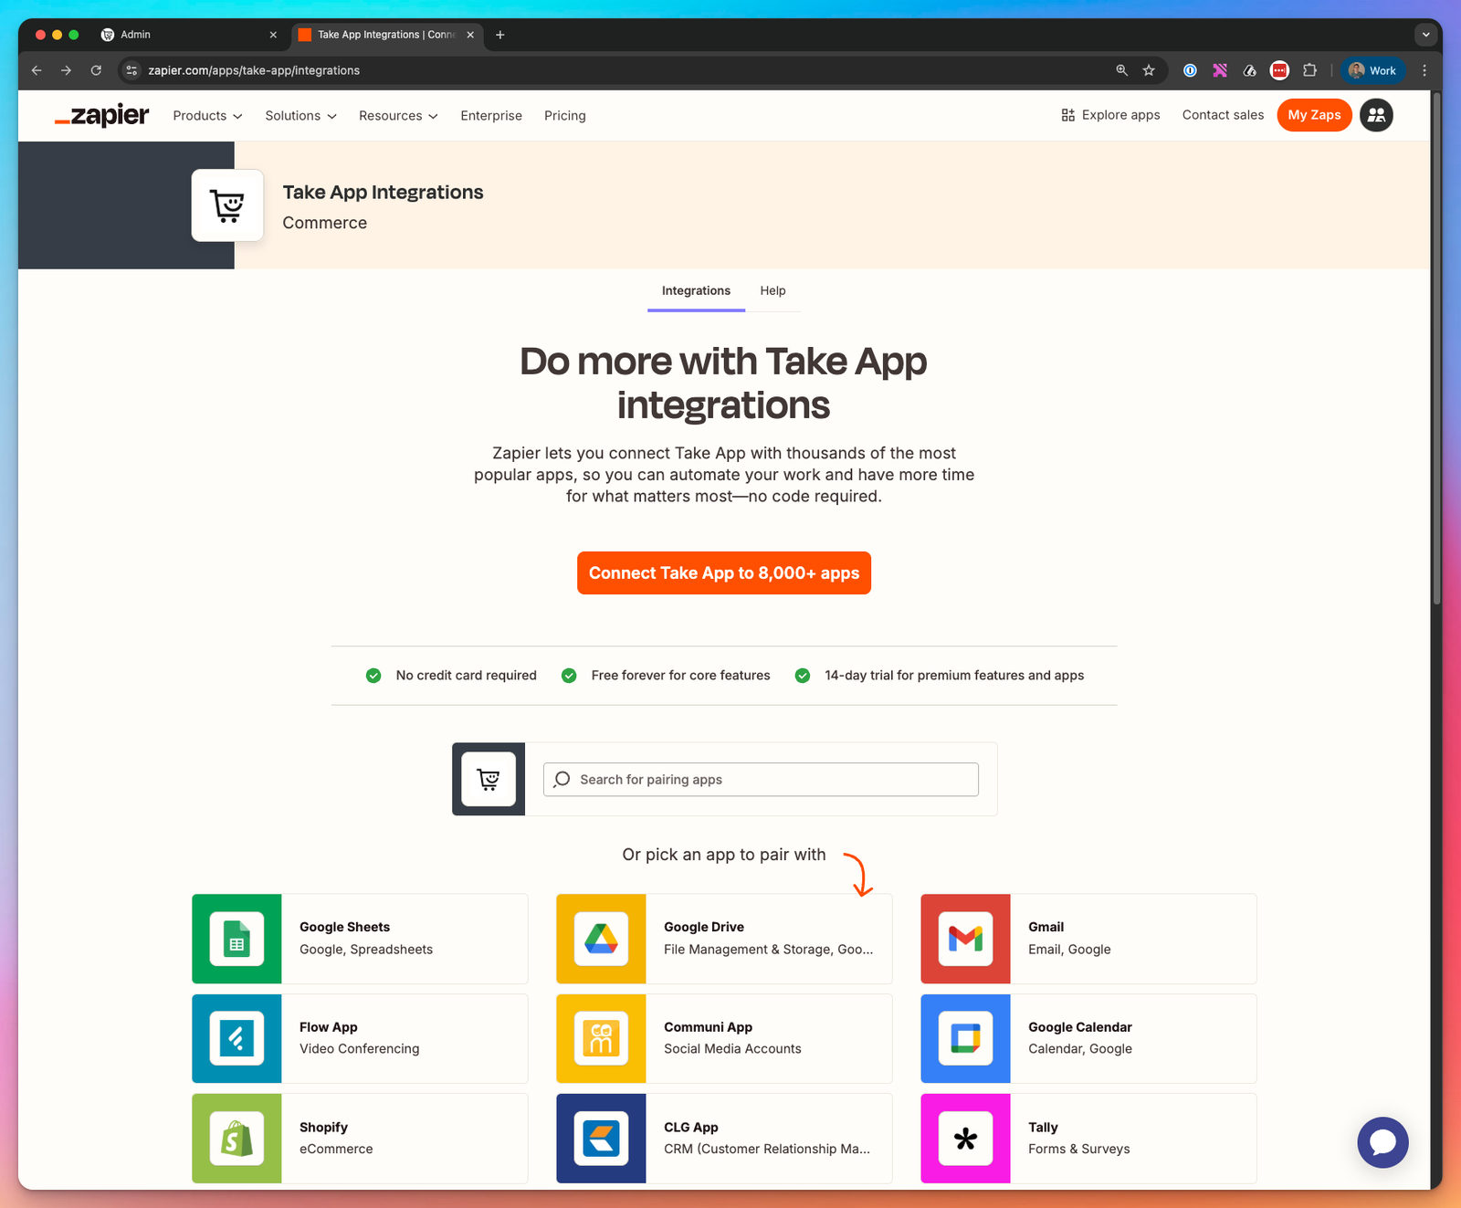The image size is (1461, 1208).
Task: Click the Take App icon beside search
Action: [x=489, y=779]
